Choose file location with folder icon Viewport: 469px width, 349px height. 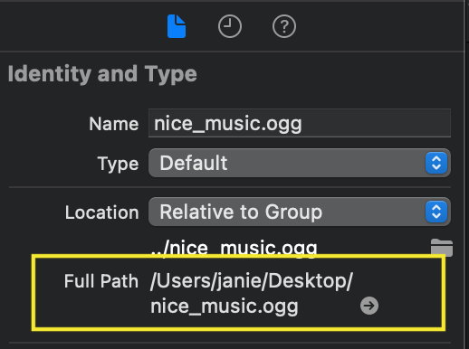(442, 248)
